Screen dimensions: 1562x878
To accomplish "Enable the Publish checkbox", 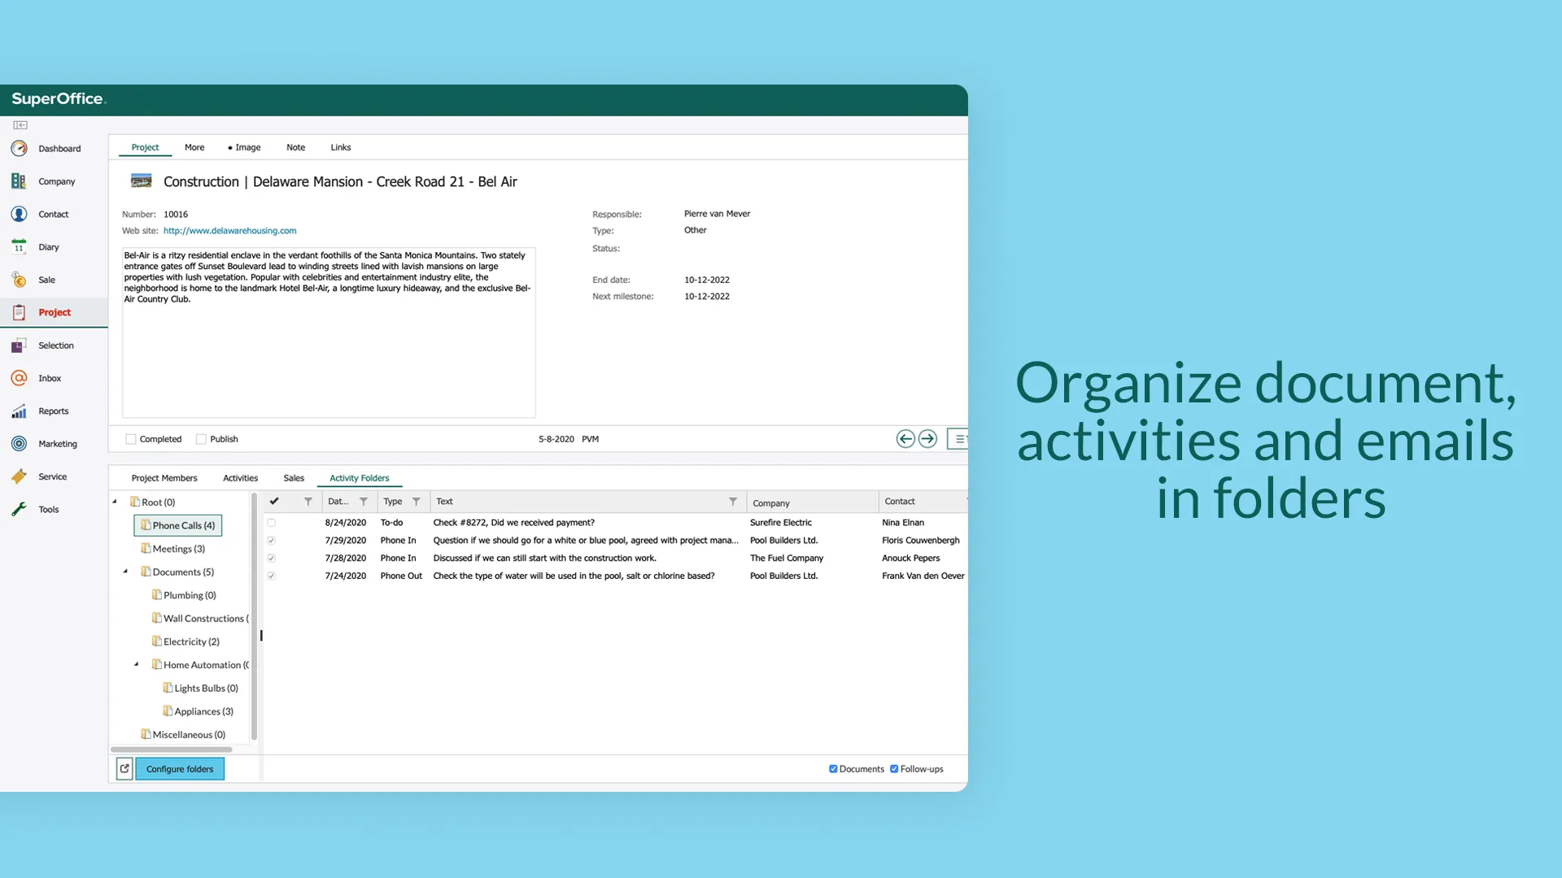I will point(201,439).
